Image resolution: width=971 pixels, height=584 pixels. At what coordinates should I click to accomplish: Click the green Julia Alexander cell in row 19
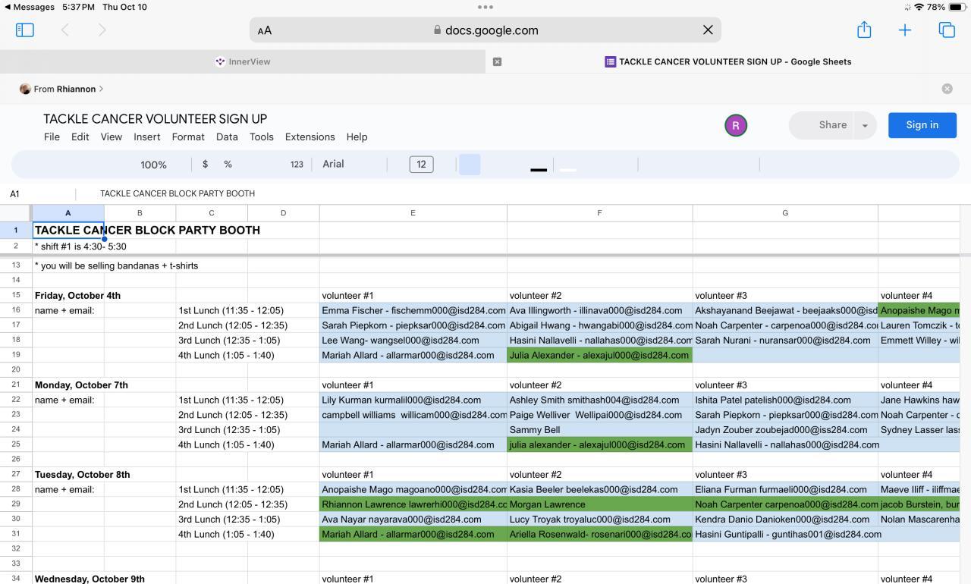600,355
